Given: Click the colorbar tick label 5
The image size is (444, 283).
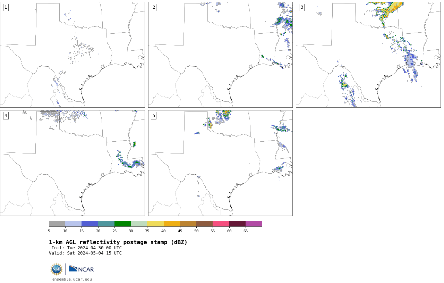Looking at the screenshot, I should pos(49,231).
